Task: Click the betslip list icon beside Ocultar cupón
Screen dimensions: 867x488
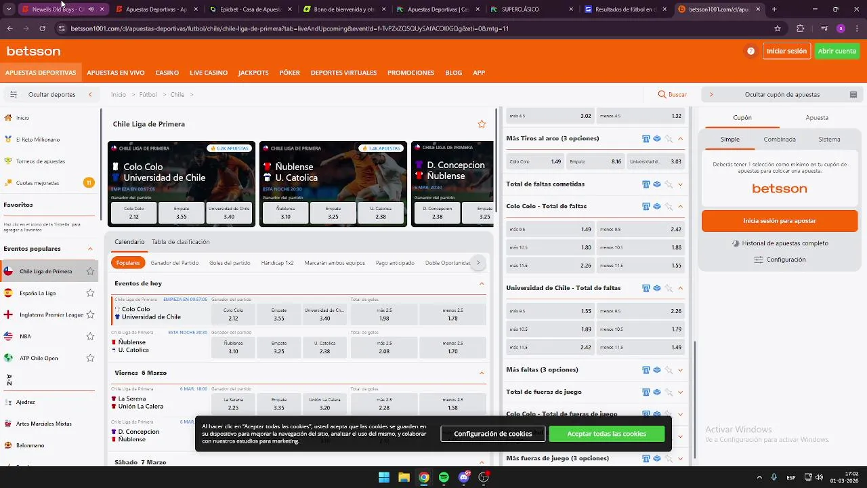Action: [x=853, y=94]
